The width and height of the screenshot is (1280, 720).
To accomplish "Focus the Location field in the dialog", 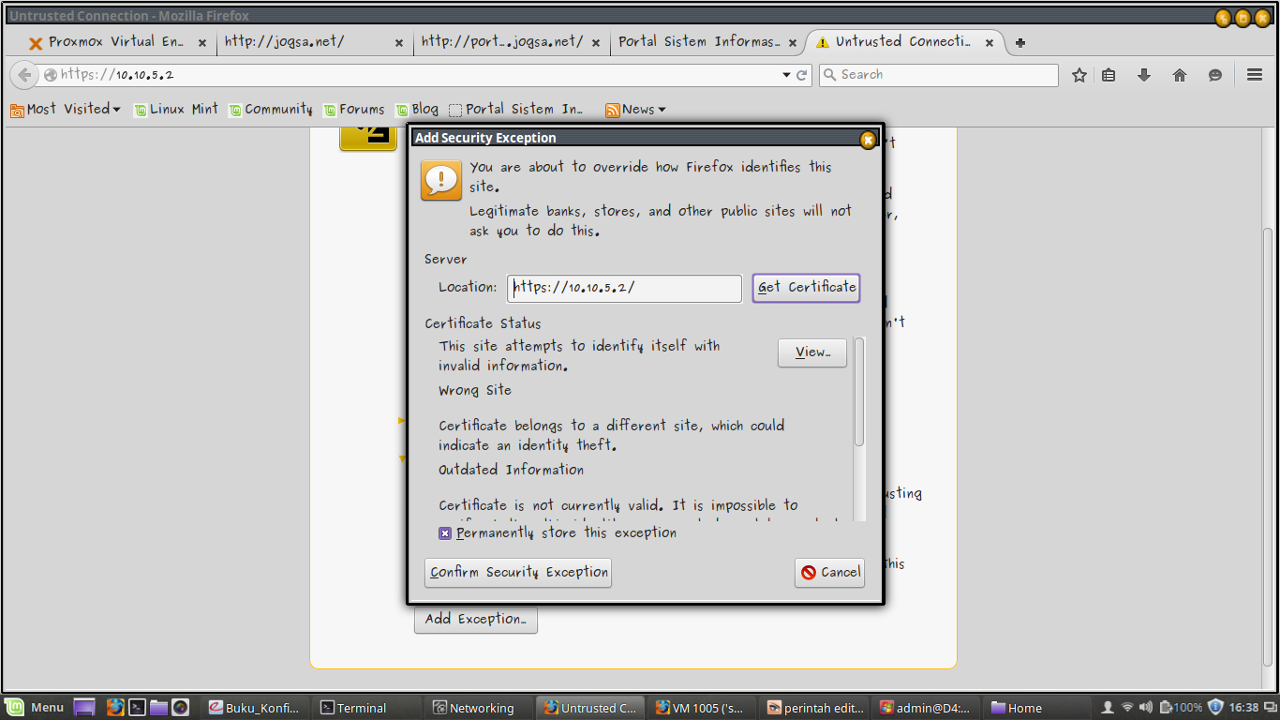I will point(625,288).
